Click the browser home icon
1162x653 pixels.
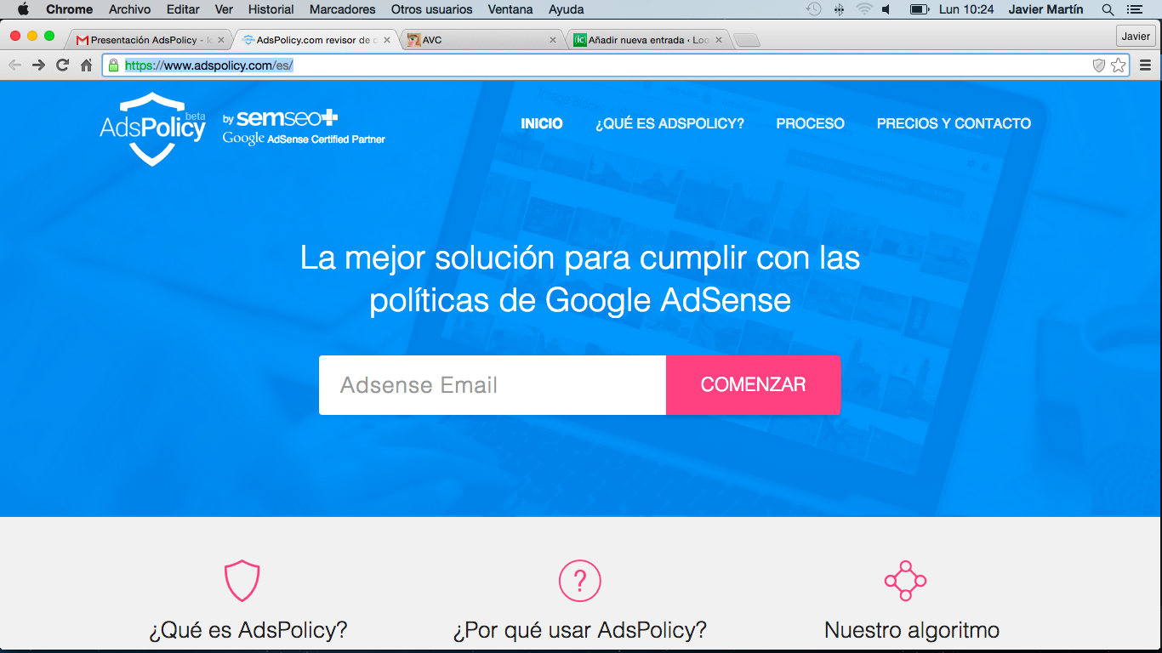tap(86, 65)
